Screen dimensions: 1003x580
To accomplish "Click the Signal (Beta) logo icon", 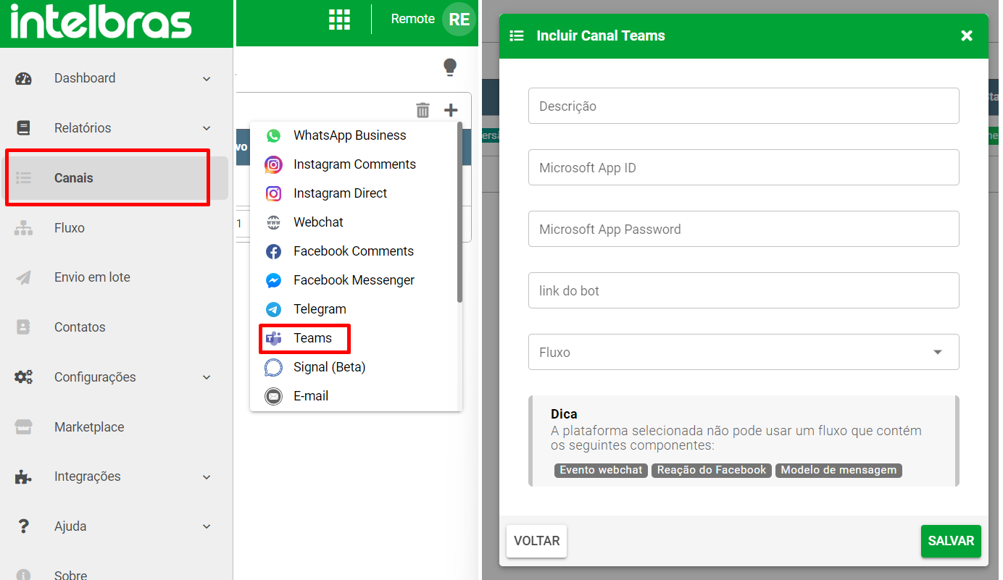I will point(273,367).
